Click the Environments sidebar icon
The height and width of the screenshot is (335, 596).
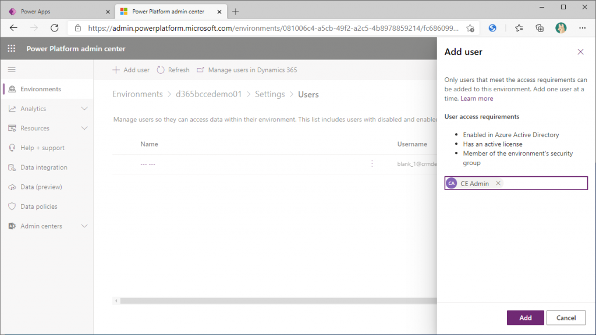pyautogui.click(x=12, y=89)
